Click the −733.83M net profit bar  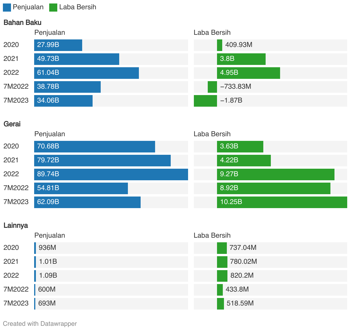point(212,87)
